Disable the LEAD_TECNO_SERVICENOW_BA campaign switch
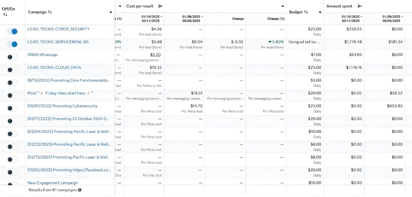Screen dimensions: 412x197 point(12,44)
